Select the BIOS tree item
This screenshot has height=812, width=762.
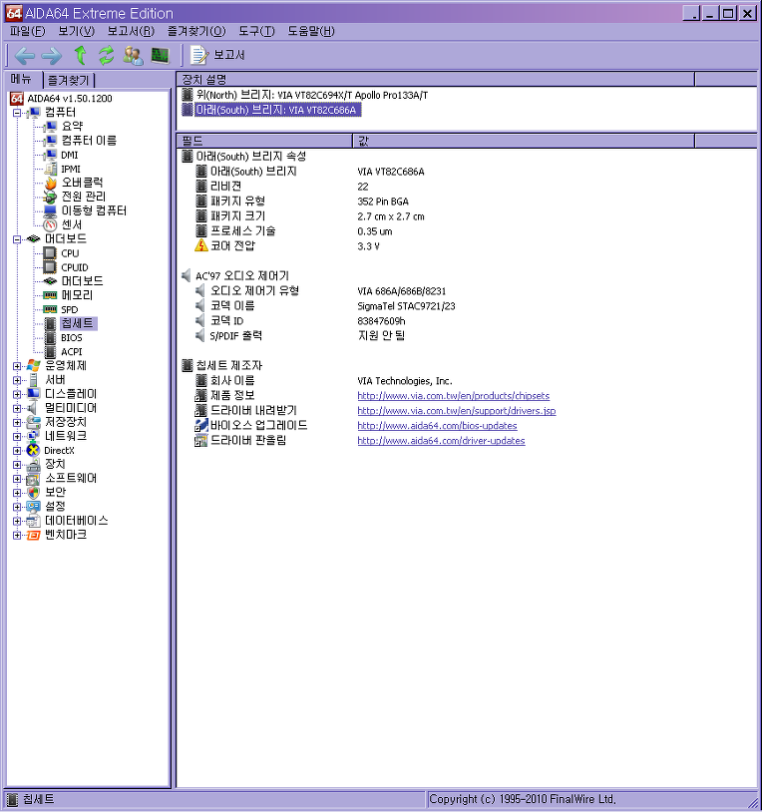[x=72, y=337]
